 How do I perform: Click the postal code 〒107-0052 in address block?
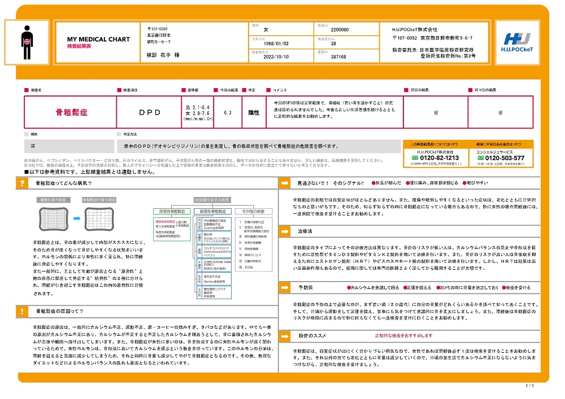coord(158,29)
